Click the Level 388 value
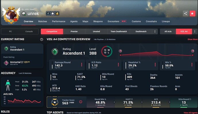 (x=93, y=53)
